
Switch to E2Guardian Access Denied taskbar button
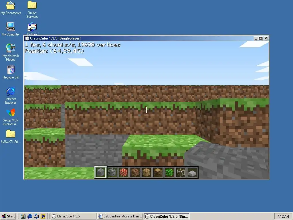(x=120, y=216)
